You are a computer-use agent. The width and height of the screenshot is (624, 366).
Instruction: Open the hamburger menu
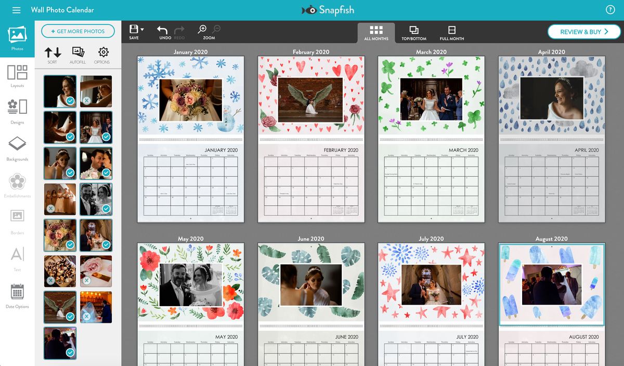tap(16, 9)
